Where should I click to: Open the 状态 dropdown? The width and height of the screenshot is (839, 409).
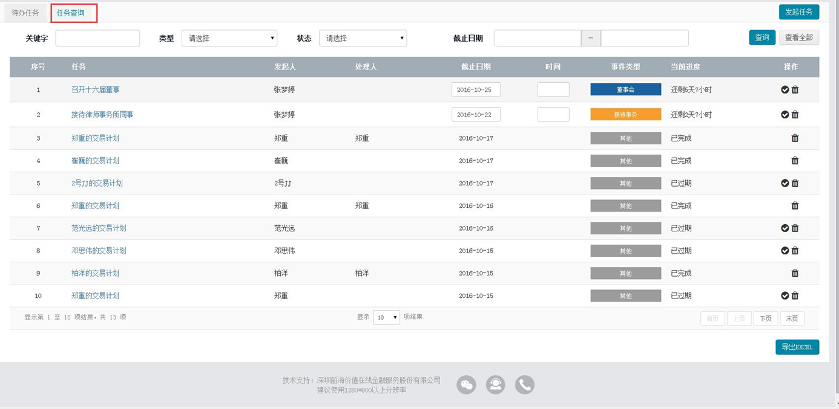(x=363, y=38)
